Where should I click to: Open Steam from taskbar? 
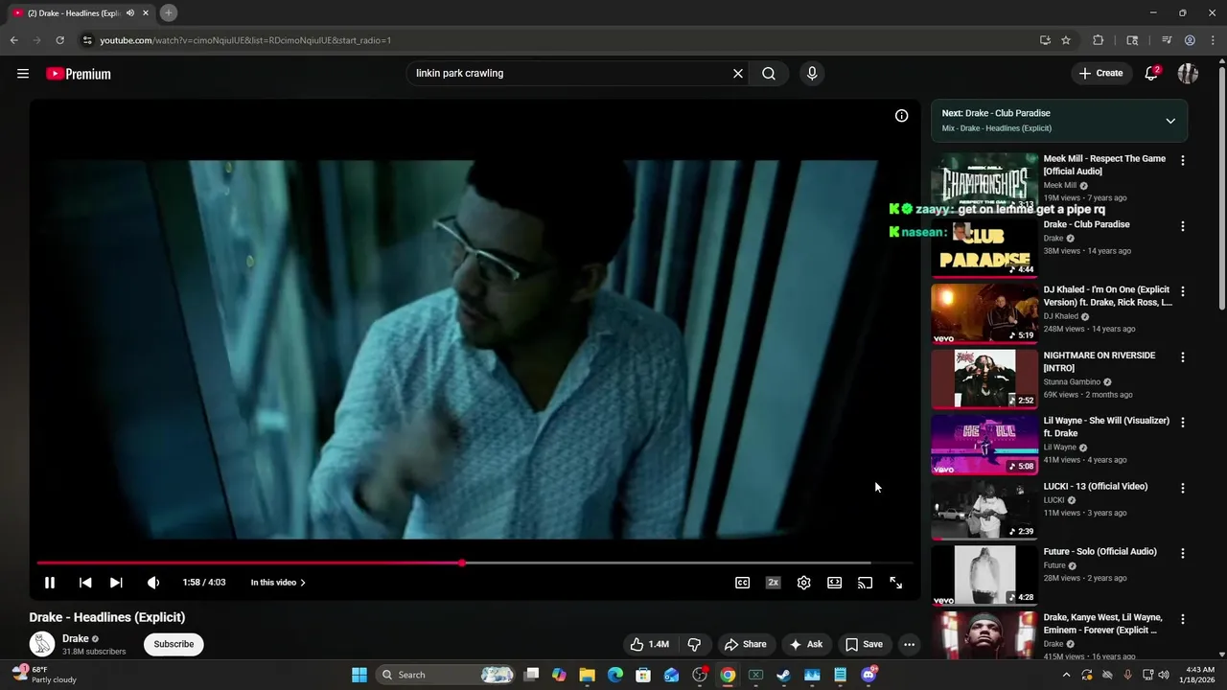(784, 675)
